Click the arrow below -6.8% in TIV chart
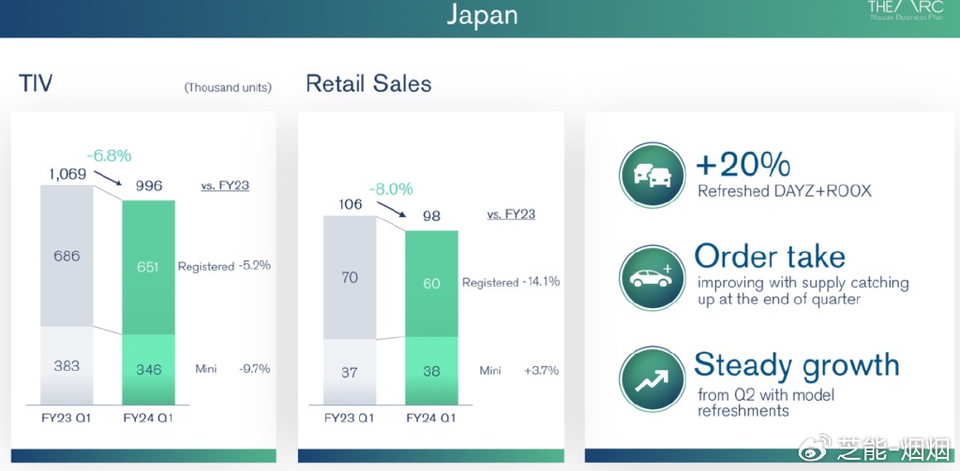 click(x=109, y=179)
